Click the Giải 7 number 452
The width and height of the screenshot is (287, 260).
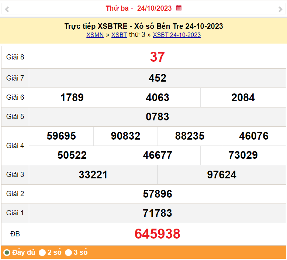(158, 78)
